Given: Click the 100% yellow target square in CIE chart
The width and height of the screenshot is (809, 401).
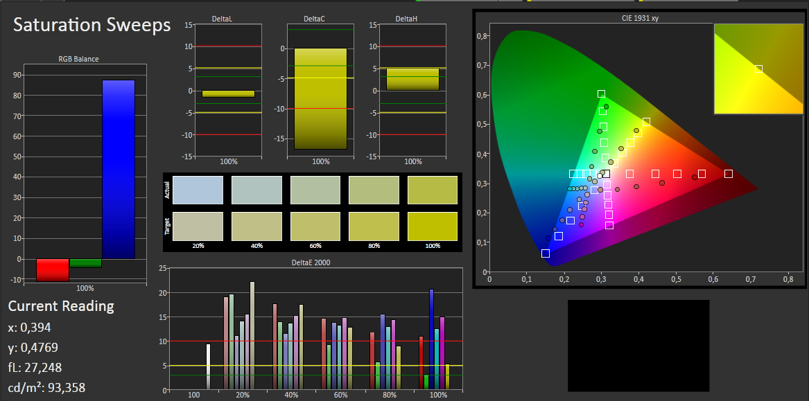Looking at the screenshot, I should 647,122.
